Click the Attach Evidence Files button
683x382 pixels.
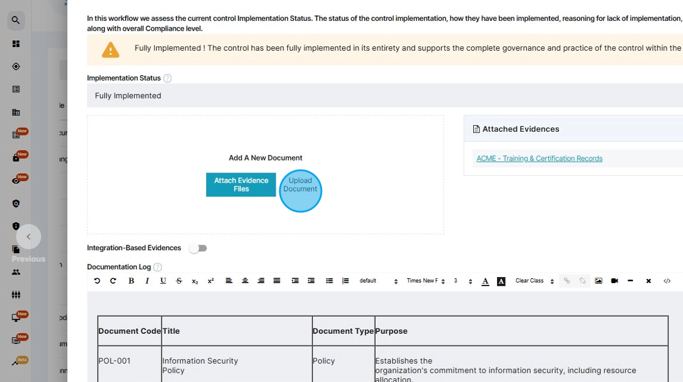[241, 184]
